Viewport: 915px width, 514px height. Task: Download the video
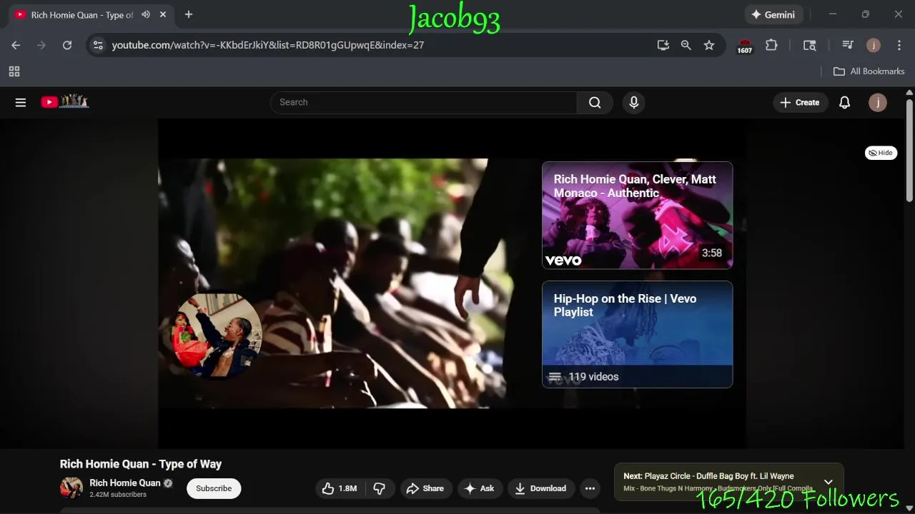541,488
